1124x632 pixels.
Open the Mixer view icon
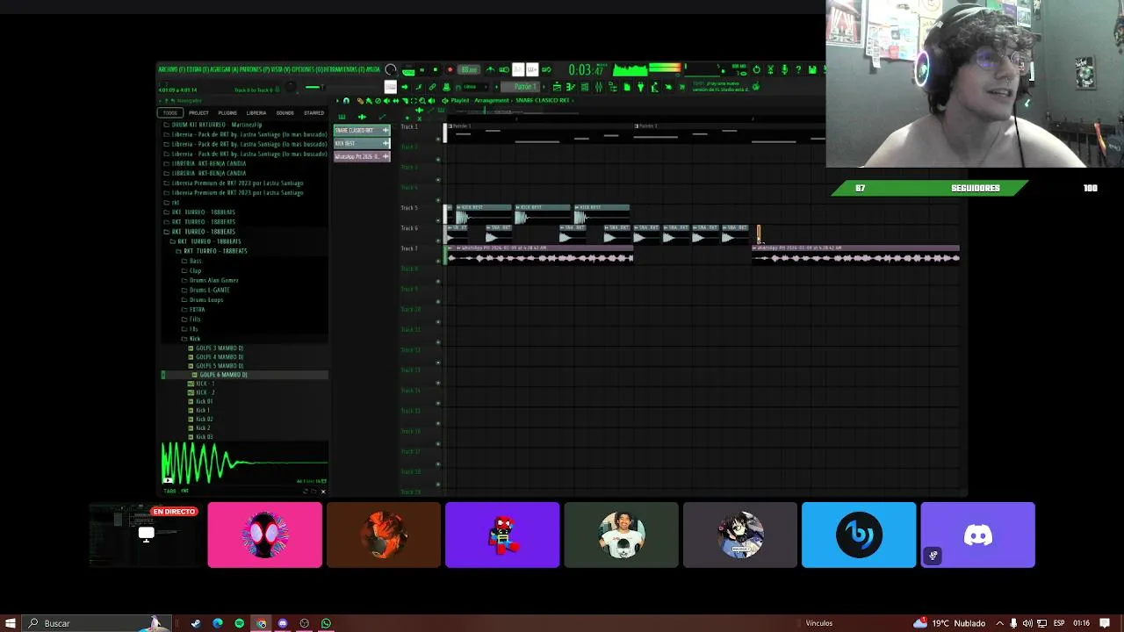(x=599, y=87)
